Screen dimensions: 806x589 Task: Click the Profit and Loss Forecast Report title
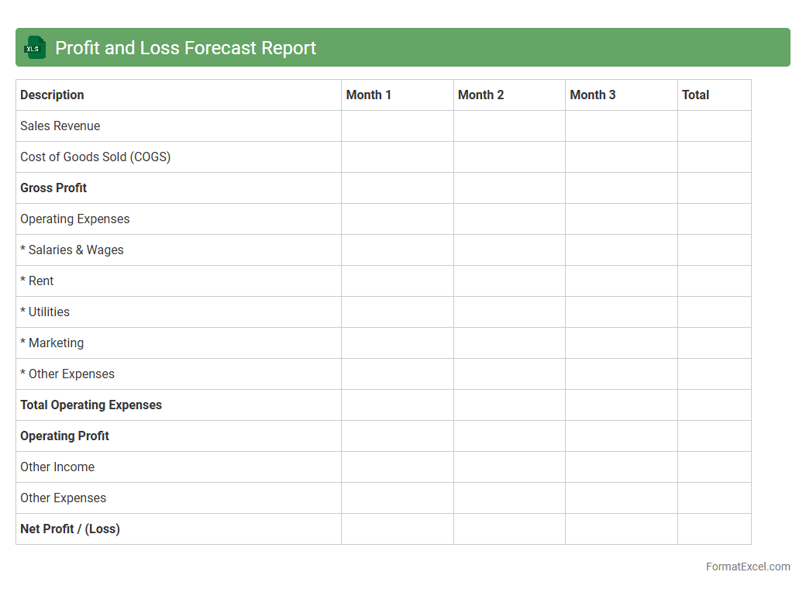[x=185, y=48]
